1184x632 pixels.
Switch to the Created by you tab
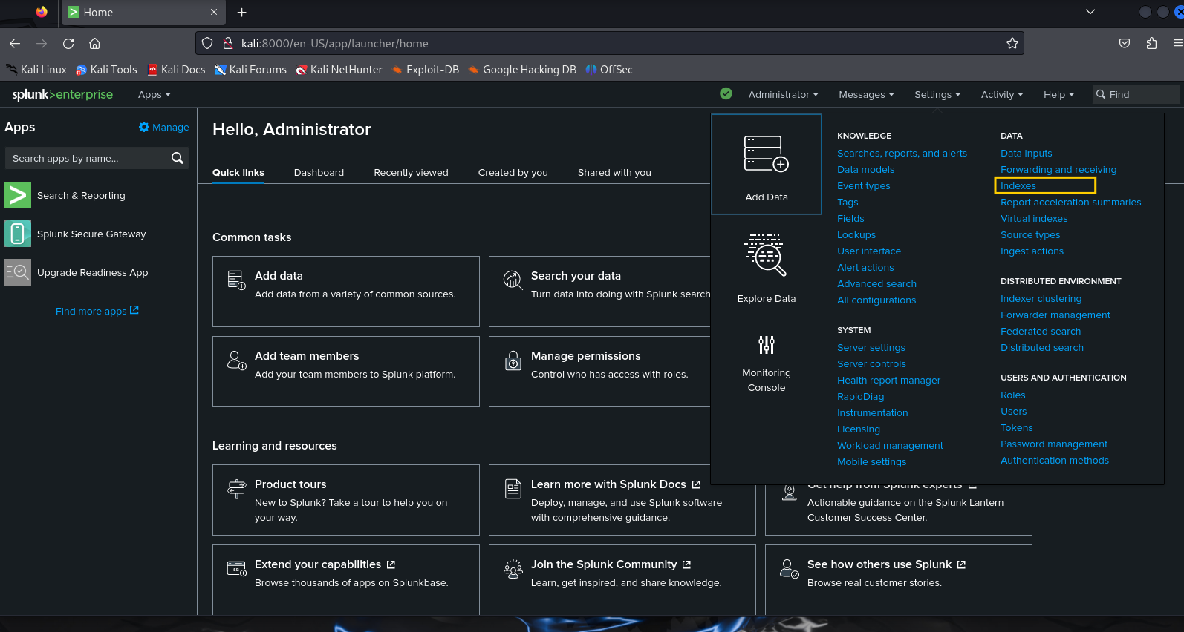click(x=513, y=172)
